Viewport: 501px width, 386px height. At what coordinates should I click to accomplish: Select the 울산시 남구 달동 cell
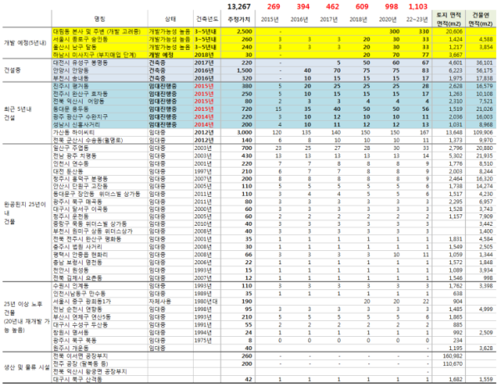tap(75, 47)
